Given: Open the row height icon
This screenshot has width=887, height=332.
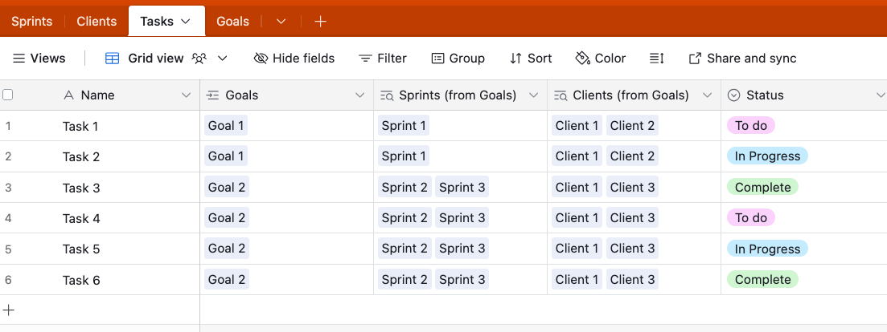Looking at the screenshot, I should [x=657, y=58].
